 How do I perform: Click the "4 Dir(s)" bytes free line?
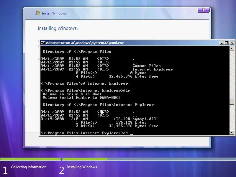pos(117,76)
